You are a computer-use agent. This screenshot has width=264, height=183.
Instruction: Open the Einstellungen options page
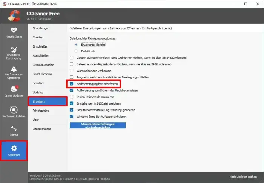(x=41, y=28)
